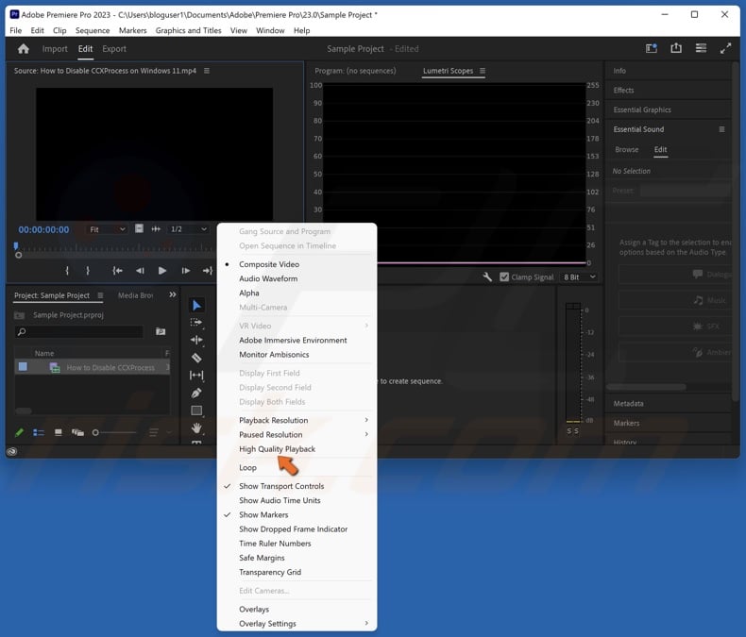Select the Selection arrow tool

point(196,305)
